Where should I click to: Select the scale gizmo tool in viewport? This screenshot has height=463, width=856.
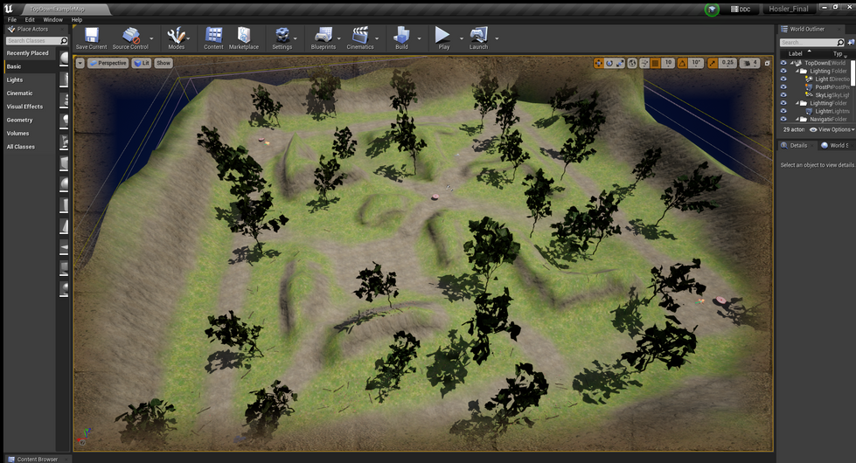pyautogui.click(x=620, y=63)
